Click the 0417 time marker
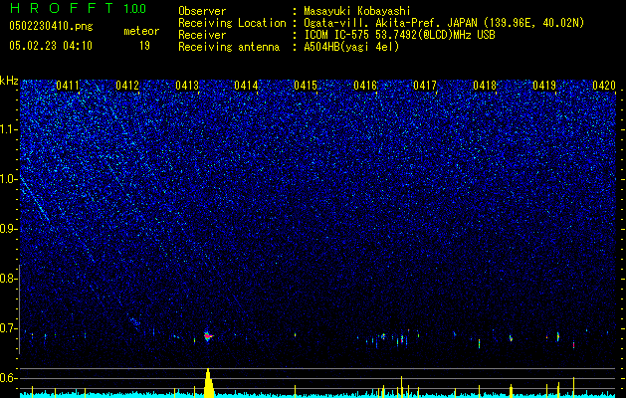Image resolution: width=626 pixels, height=398 pixels. coord(425,86)
